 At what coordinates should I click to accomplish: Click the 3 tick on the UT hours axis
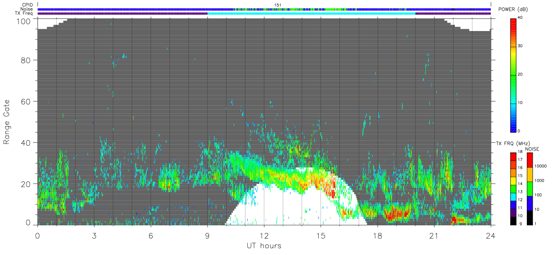tap(94, 235)
